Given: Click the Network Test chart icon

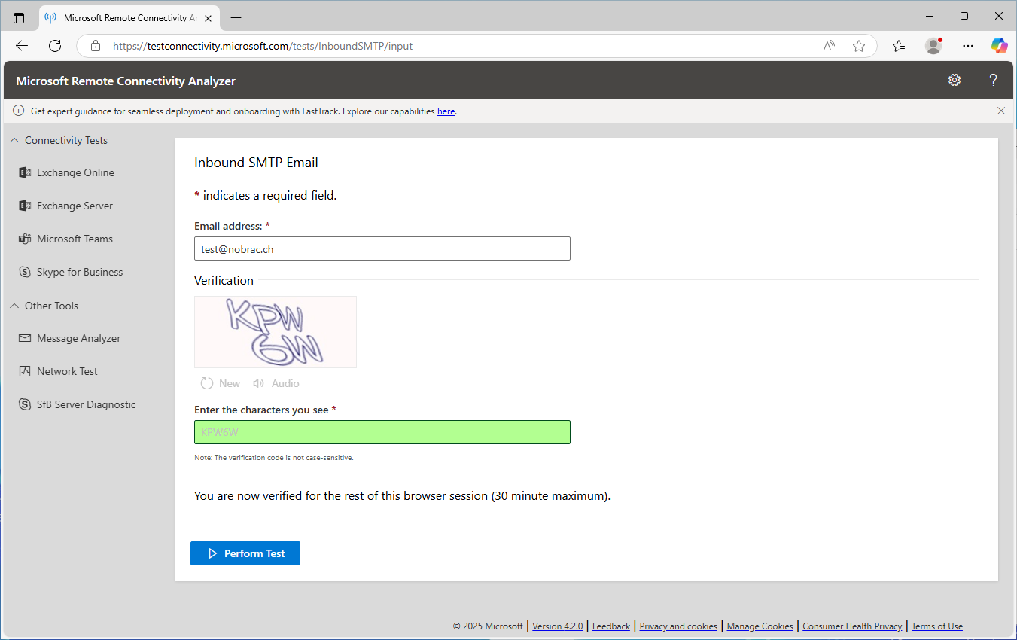Looking at the screenshot, I should pos(25,371).
